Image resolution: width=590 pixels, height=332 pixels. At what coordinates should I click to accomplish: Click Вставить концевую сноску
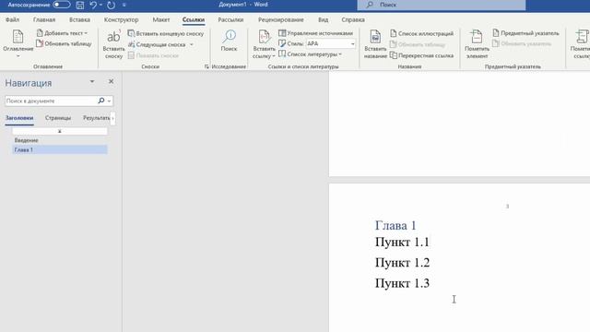(166, 33)
